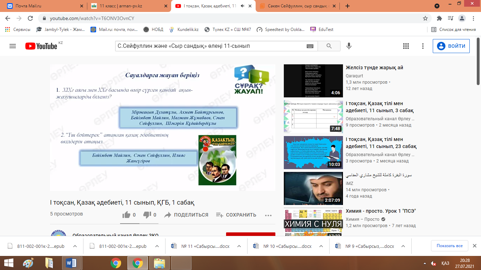Open Chrome extensions puzzle icon
Screen dimensions: 481x270
click(x=439, y=18)
